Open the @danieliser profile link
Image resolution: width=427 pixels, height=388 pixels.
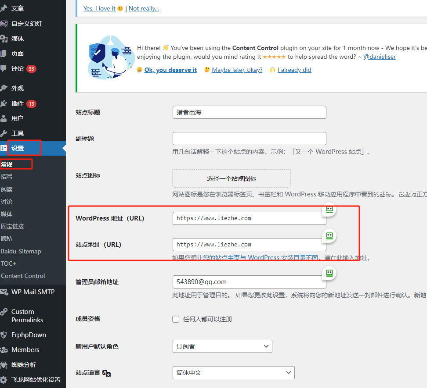click(x=380, y=57)
